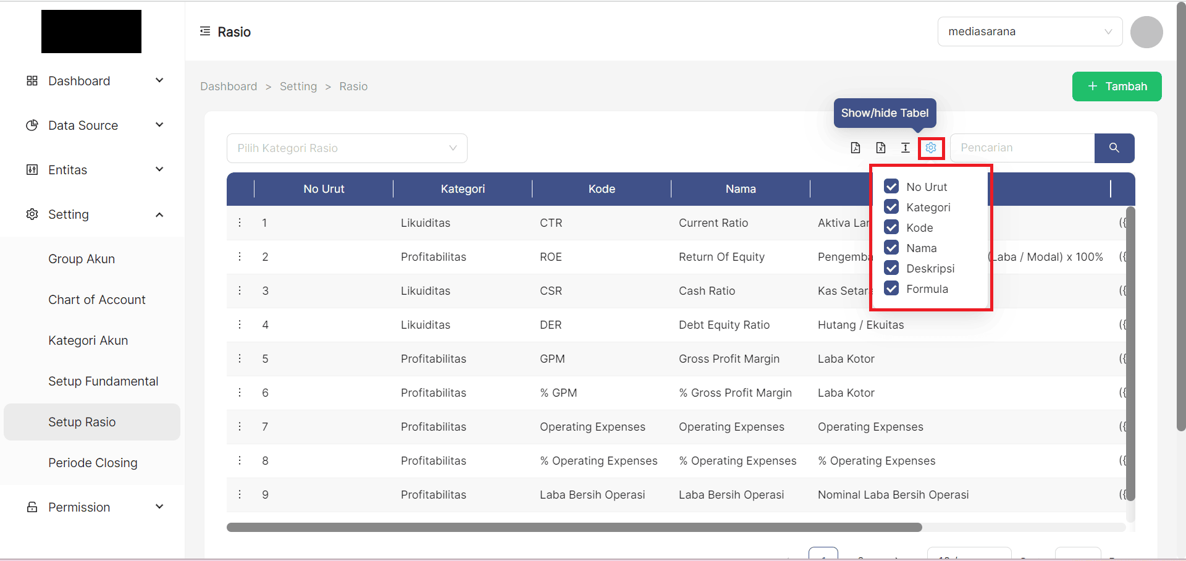This screenshot has width=1186, height=561.
Task: Uncheck the Kode column checkbox
Action: click(891, 227)
